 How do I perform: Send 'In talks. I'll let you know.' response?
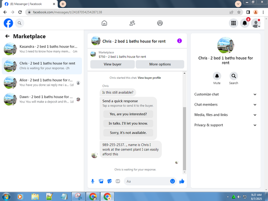(x=128, y=123)
